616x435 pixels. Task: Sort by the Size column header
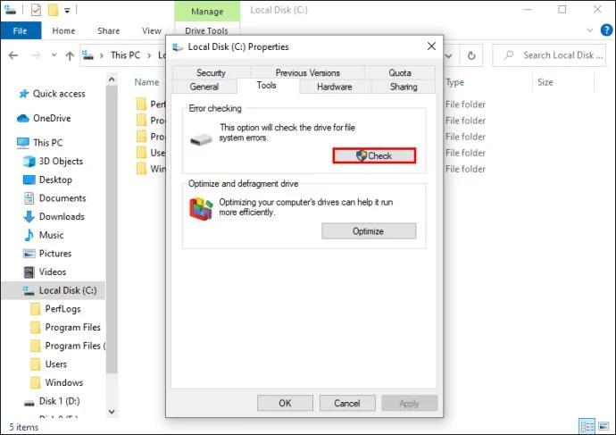tap(545, 82)
